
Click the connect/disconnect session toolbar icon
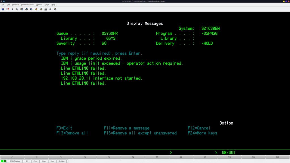[x=8, y=9]
